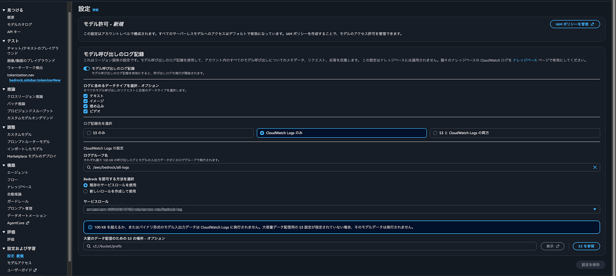Viewport: 616px width, 276px height.
Task: Open the 情報 link next to 設定
Action: point(95,10)
